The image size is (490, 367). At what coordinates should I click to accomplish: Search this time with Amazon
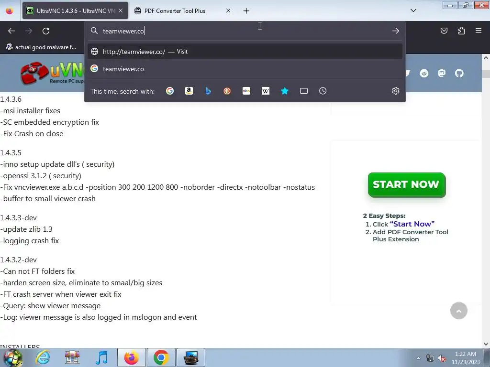[189, 91]
